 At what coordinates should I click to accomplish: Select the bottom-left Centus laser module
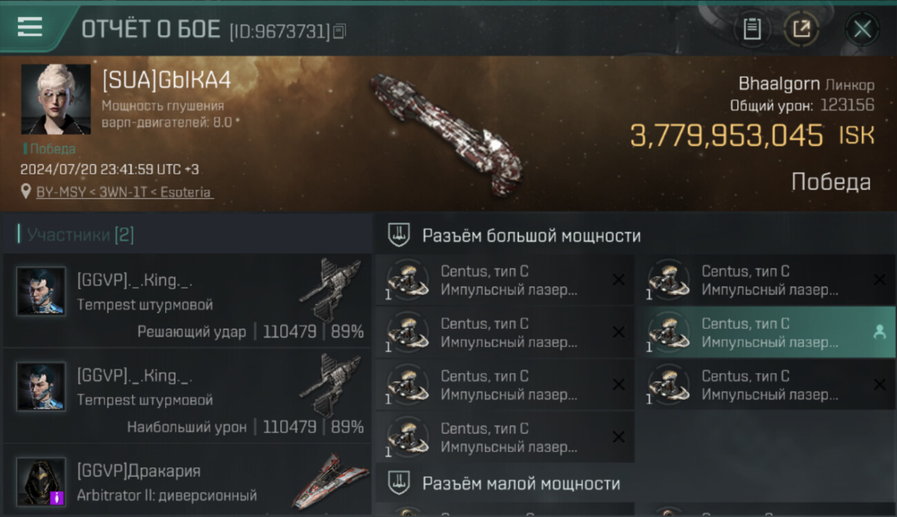[x=505, y=437]
